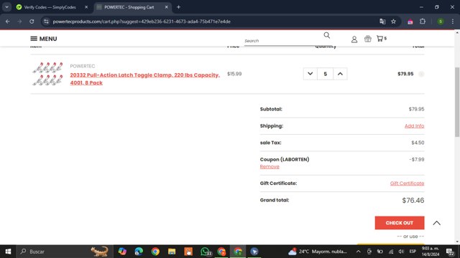
Task: Click Add Info for shipping
Action: pos(414,126)
